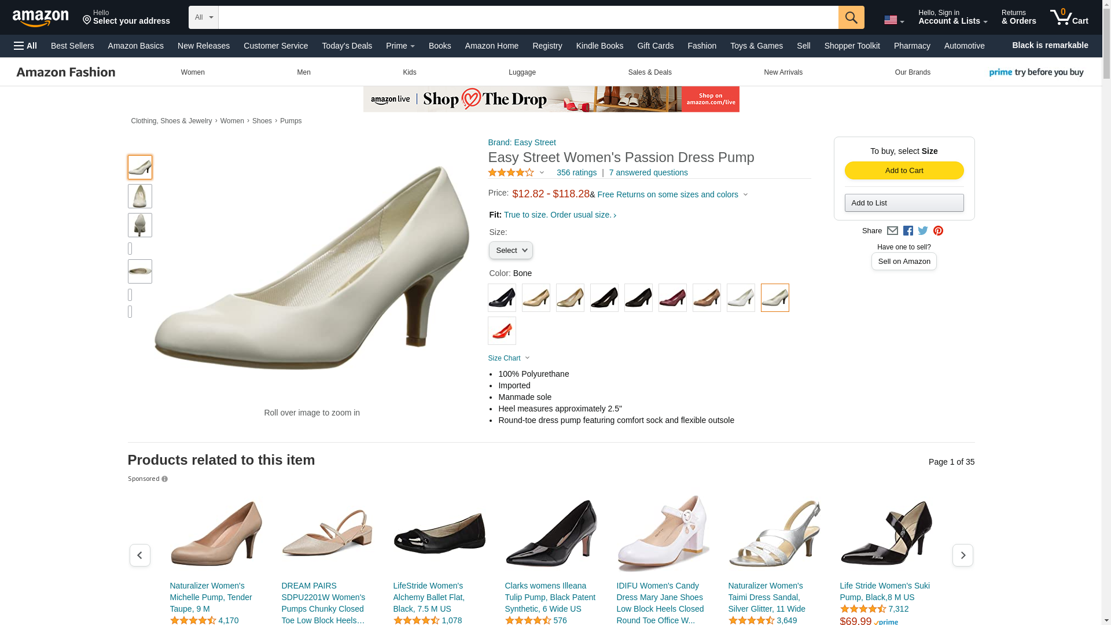Screen dimensions: 1111x625
Task: Click in the Amazon search field
Action: pos(528,17)
